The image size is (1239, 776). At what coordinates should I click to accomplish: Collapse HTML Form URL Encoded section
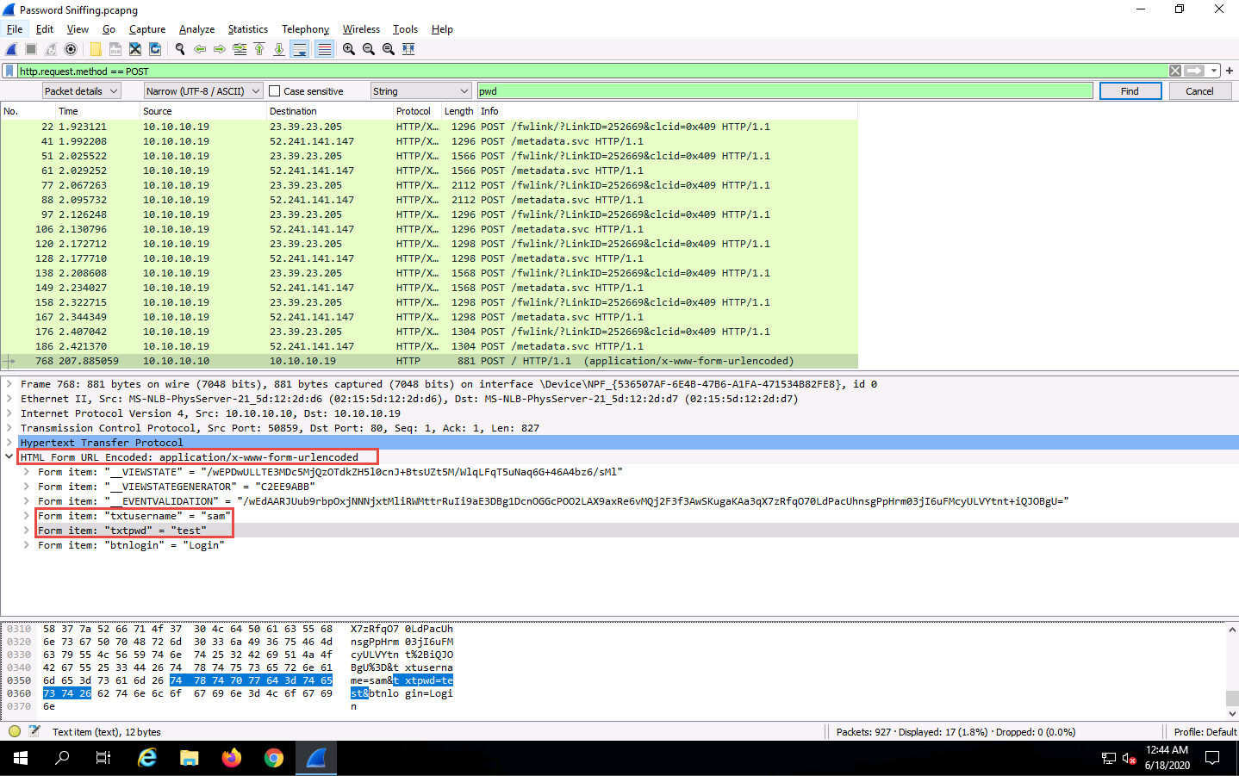point(9,457)
